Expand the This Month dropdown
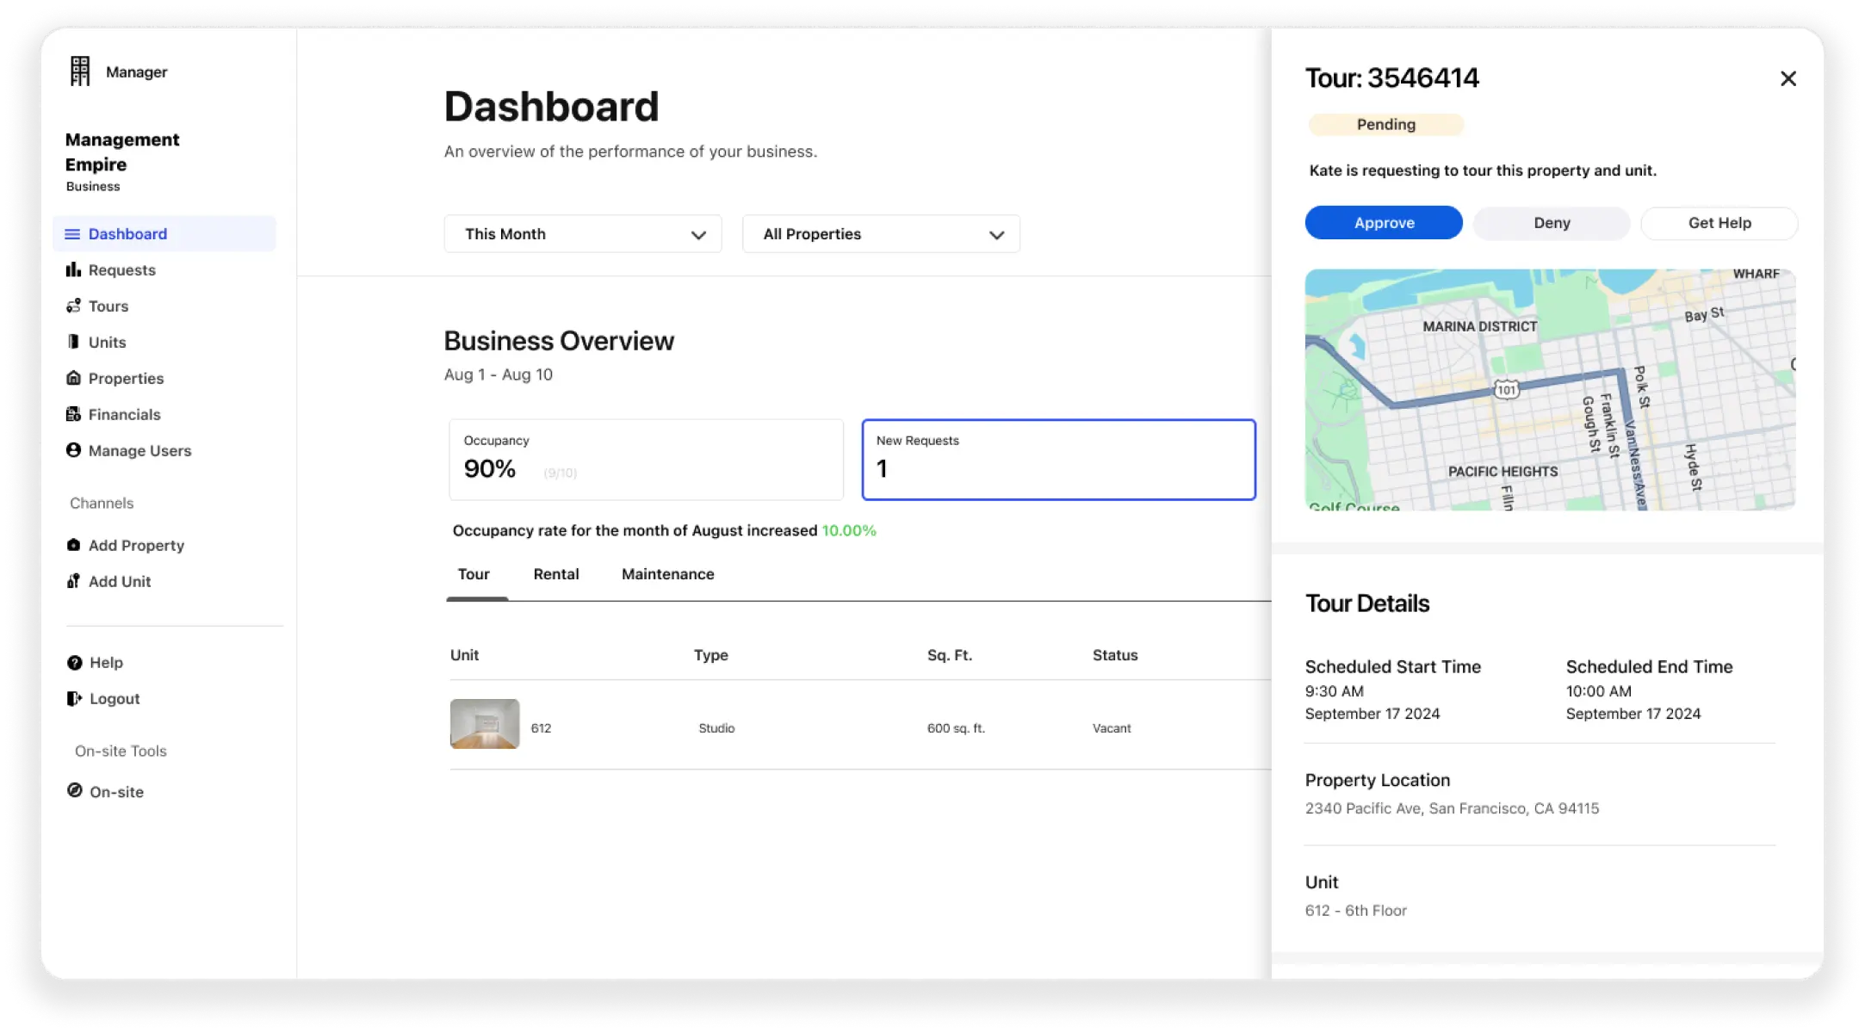1865x1033 pixels. pos(582,234)
